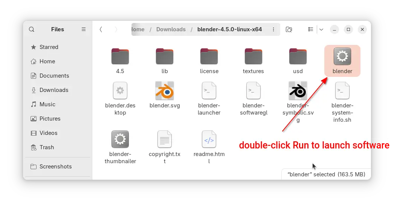Click the search-everywhere icon beside the path bar

pyautogui.click(x=289, y=29)
